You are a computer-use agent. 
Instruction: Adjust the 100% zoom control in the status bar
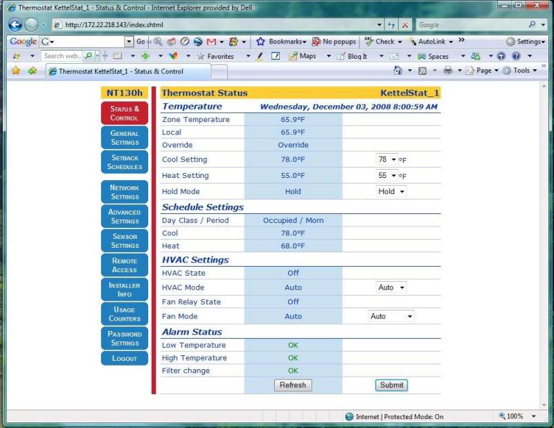pyautogui.click(x=513, y=416)
